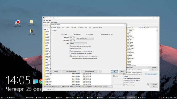Switch to the Border tab
The width and height of the screenshot is (177, 99).
[x=101, y=28]
